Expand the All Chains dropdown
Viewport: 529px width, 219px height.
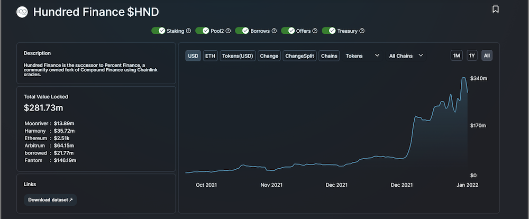[406, 56]
